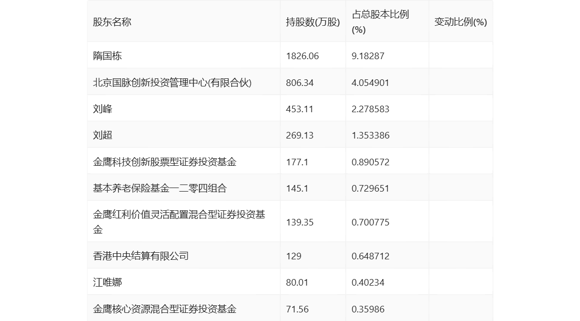Select the value 269.13
The height and width of the screenshot is (321, 580).
tap(300, 135)
